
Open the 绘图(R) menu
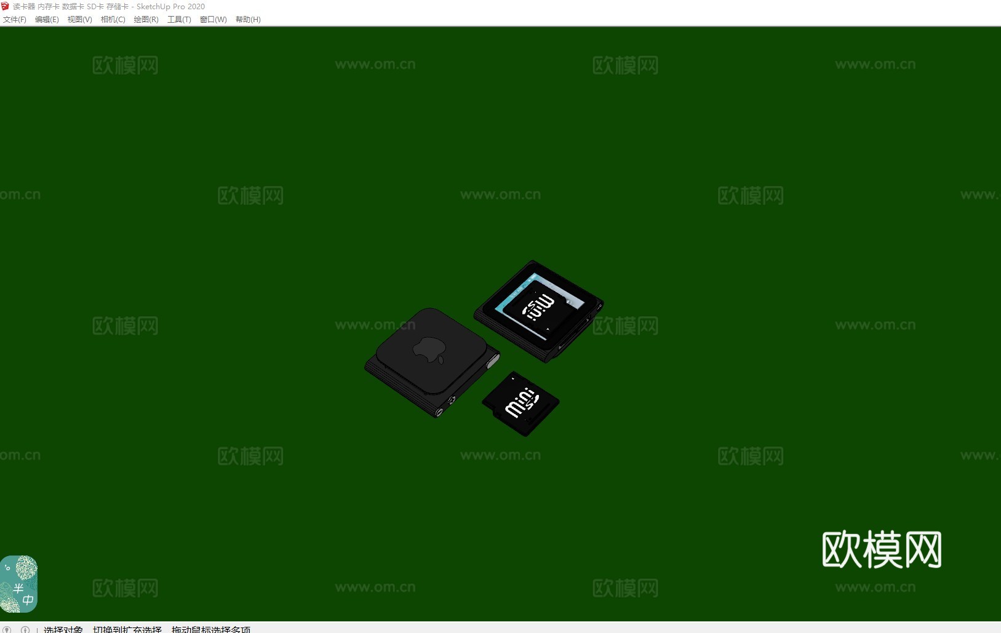[x=146, y=20]
